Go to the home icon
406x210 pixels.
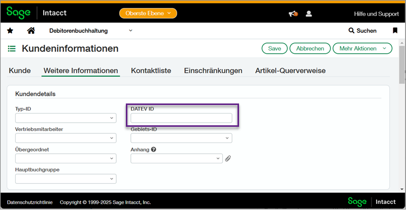click(31, 31)
